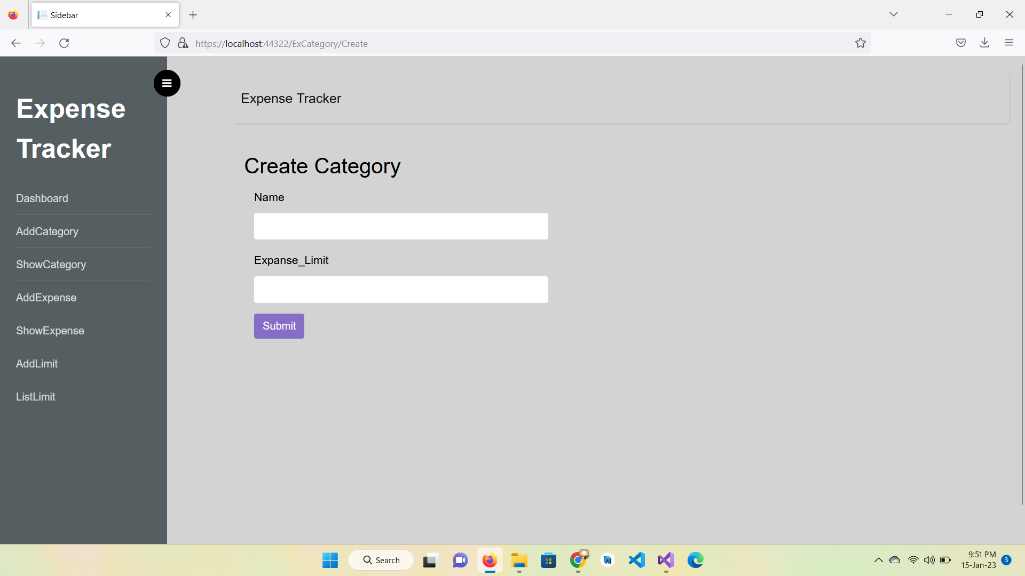Open Visual Studio from the taskbar

coord(666,561)
